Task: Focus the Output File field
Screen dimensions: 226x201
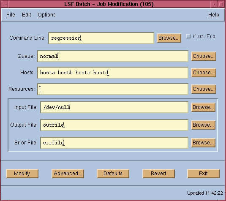Action: (x=114, y=125)
